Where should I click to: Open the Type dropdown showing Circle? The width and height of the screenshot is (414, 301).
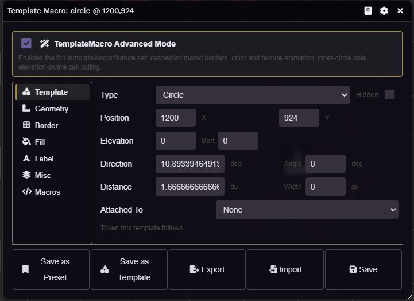click(x=253, y=95)
